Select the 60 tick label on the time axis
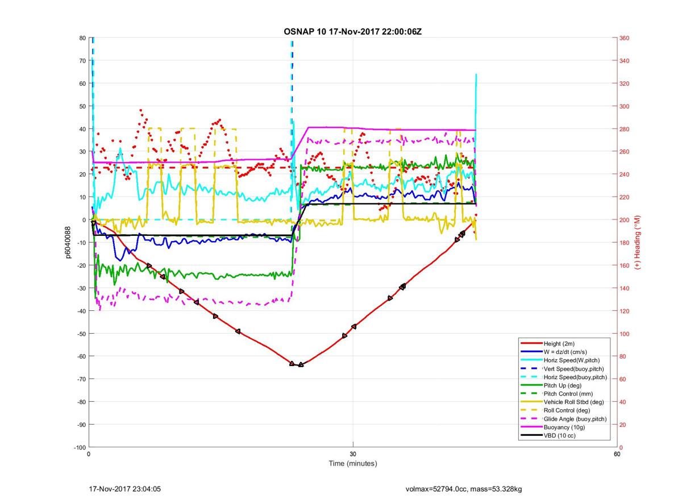The height and width of the screenshot is (503, 682). point(617,455)
